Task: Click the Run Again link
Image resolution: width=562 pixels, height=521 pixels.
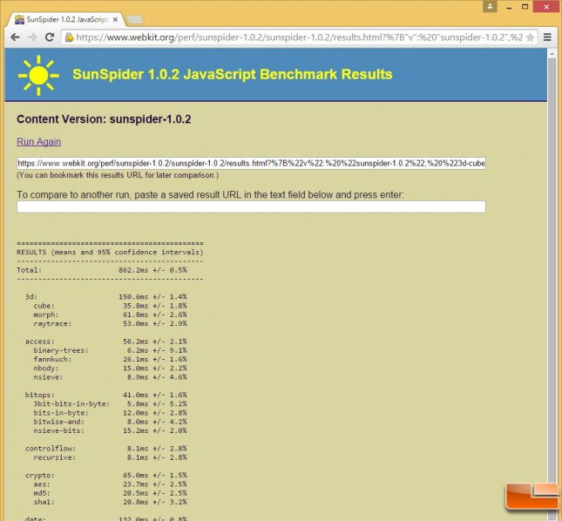Action: tap(38, 142)
